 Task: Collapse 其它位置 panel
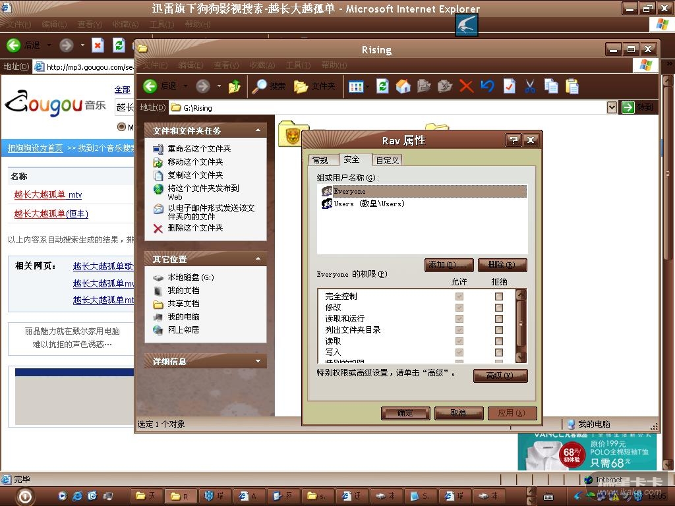[258, 258]
